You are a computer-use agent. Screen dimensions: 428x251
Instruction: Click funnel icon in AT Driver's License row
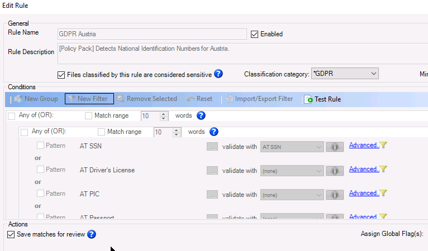(x=384, y=170)
